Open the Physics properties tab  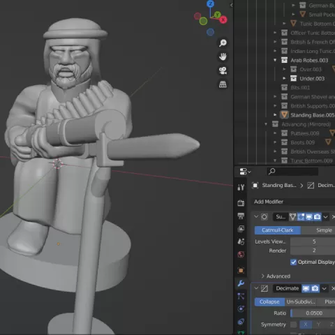(241, 309)
